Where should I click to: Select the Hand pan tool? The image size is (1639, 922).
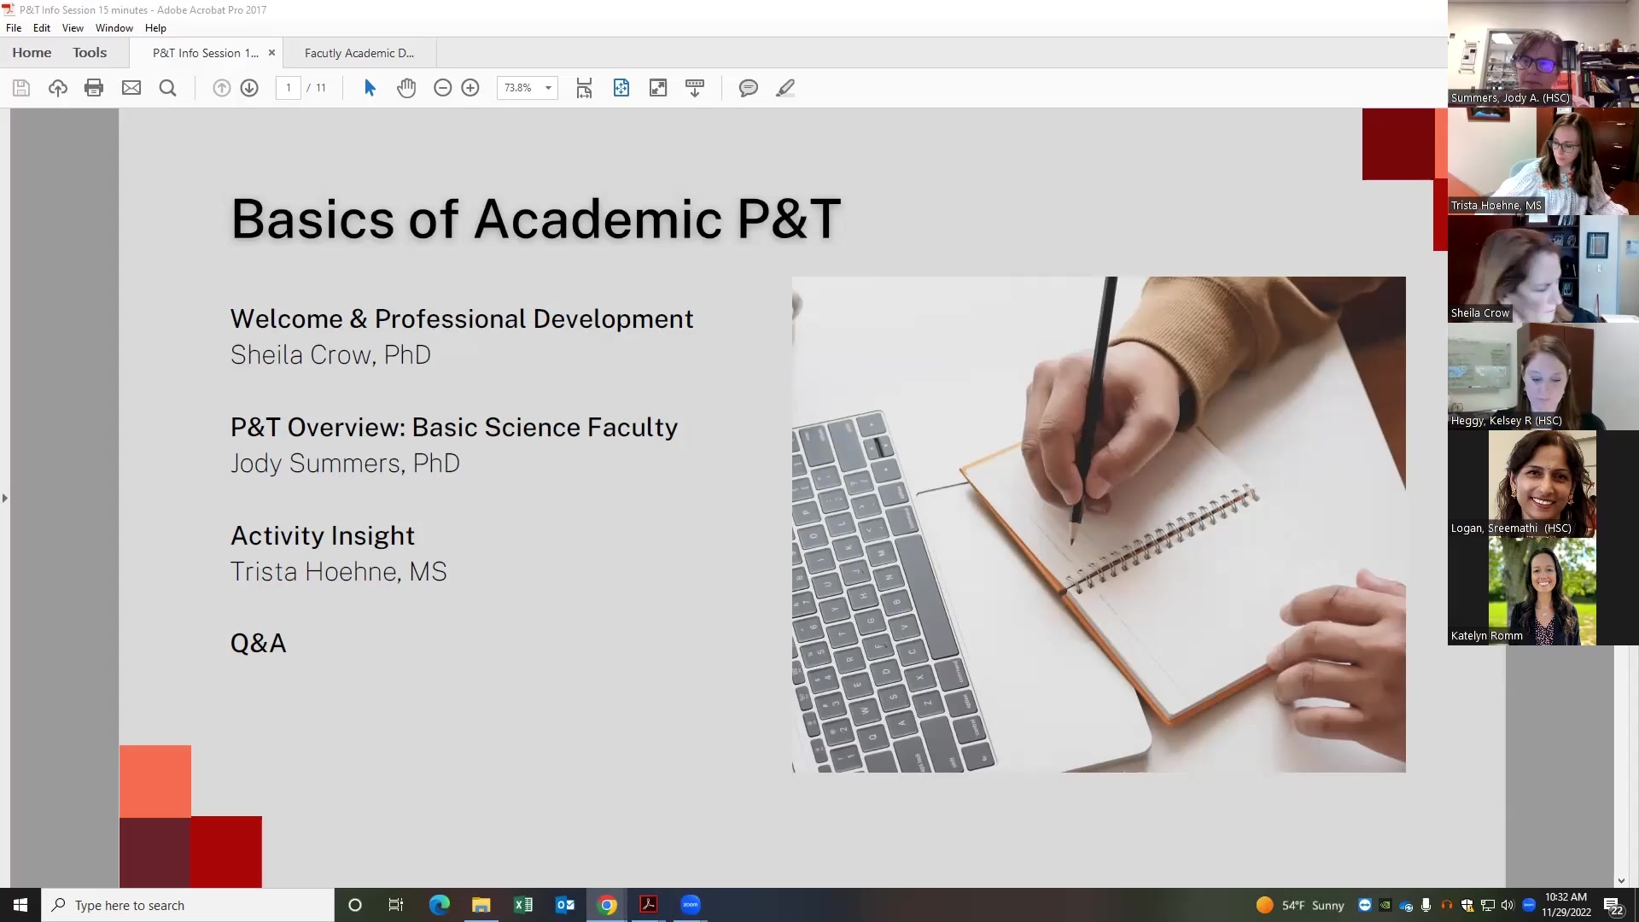[406, 88]
